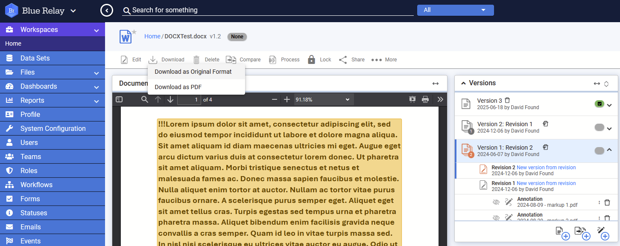620x246 pixels.
Task: Open Workflows in the sidebar
Action: pos(53,185)
